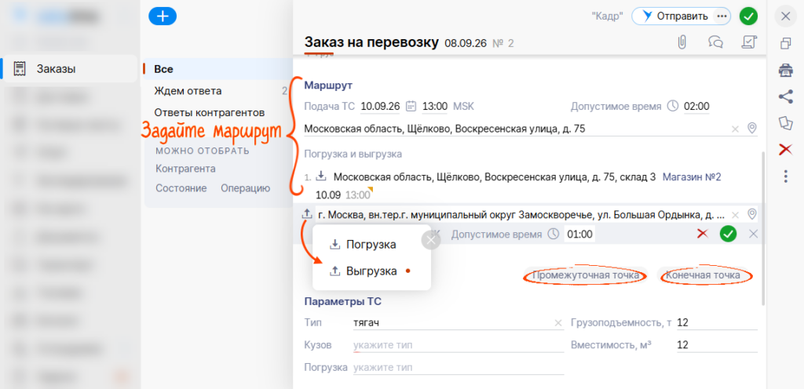Open attachments via paperclip icon
The height and width of the screenshot is (389, 804).
tap(682, 42)
